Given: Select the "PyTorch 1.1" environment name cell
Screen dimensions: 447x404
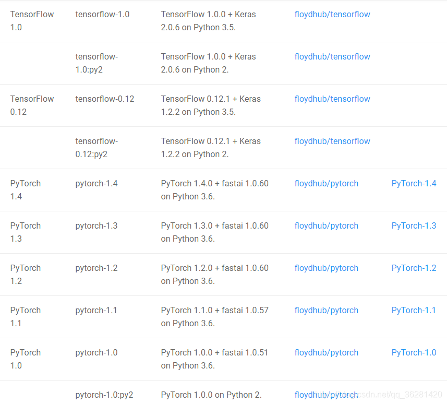Looking at the screenshot, I should 26,316.
